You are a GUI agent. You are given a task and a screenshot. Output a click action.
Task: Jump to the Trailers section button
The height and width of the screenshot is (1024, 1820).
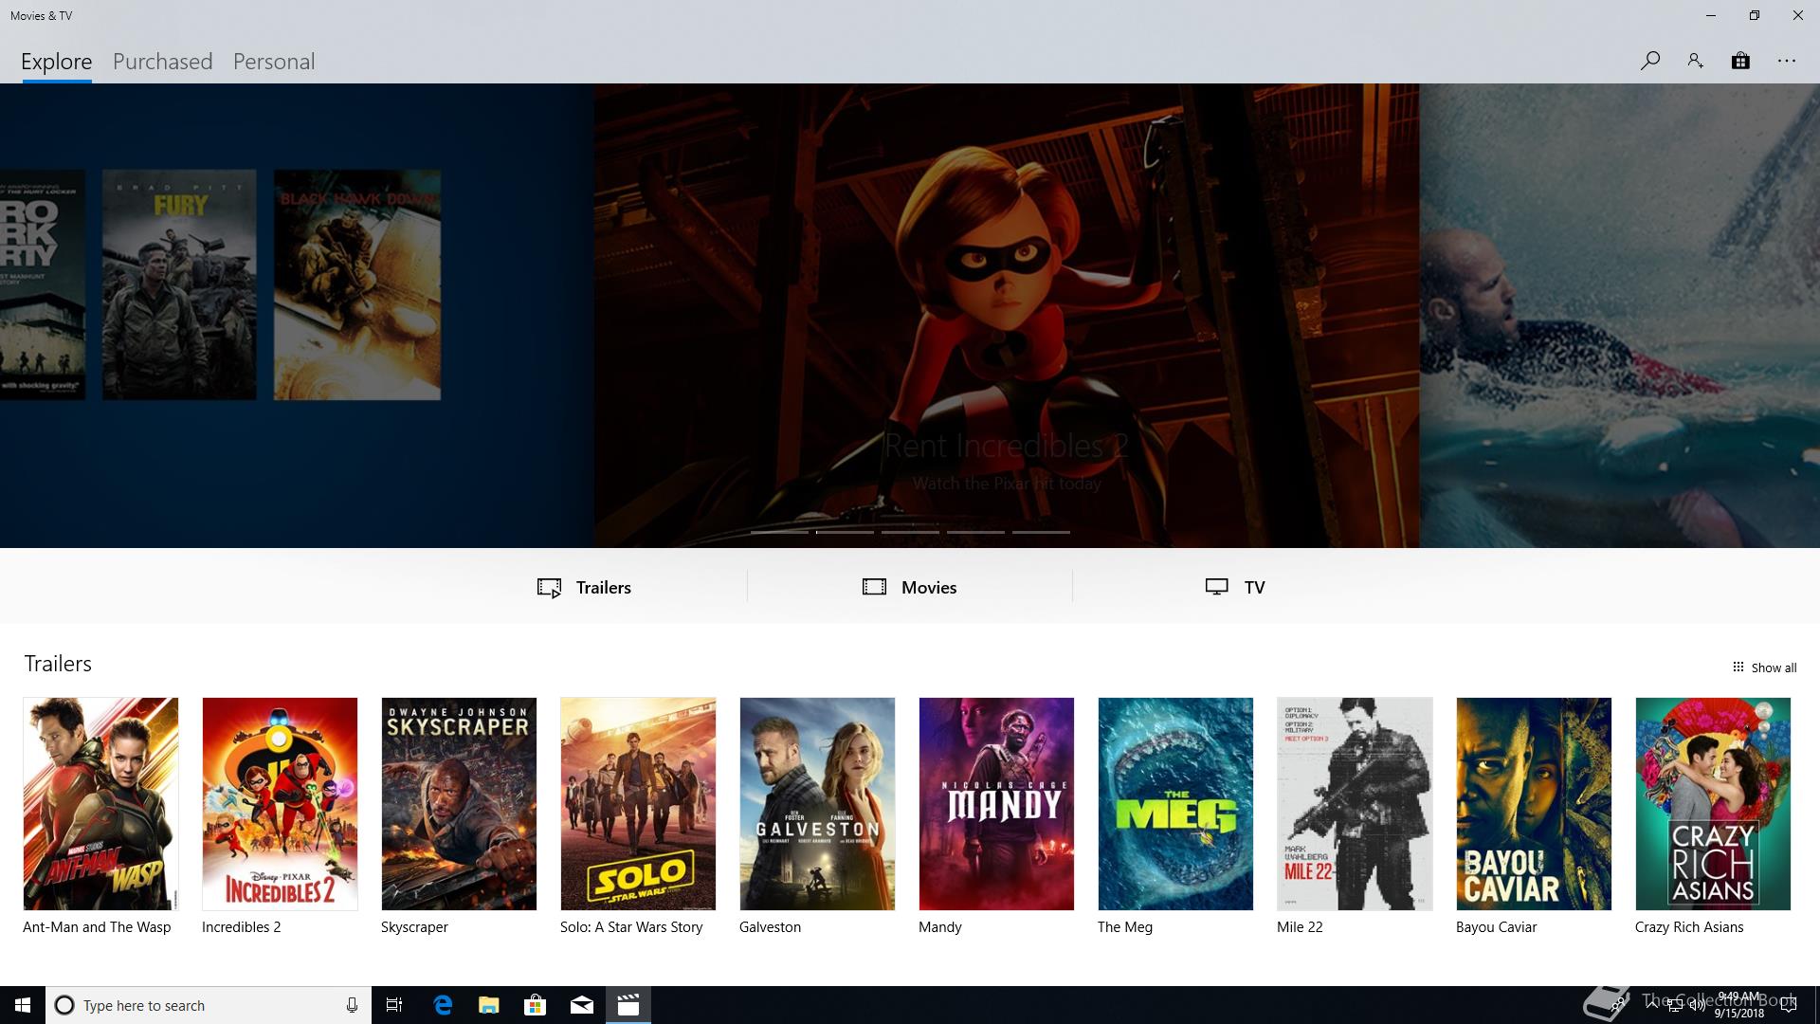584,587
